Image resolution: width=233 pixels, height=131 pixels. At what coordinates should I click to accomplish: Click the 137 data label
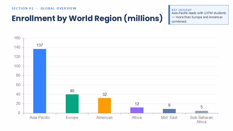point(40,45)
